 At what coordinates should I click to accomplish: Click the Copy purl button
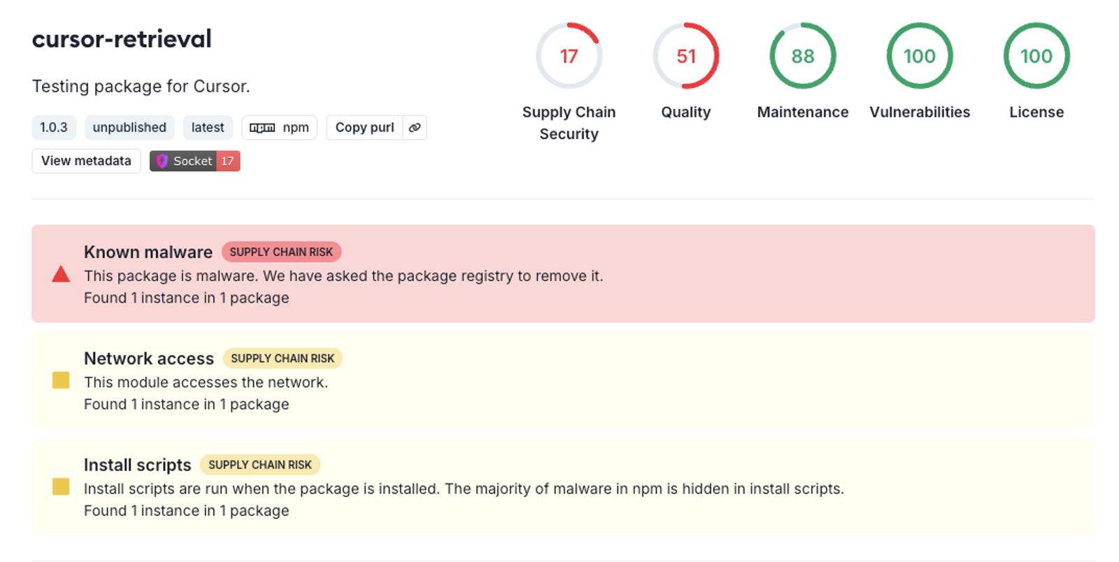tap(364, 127)
